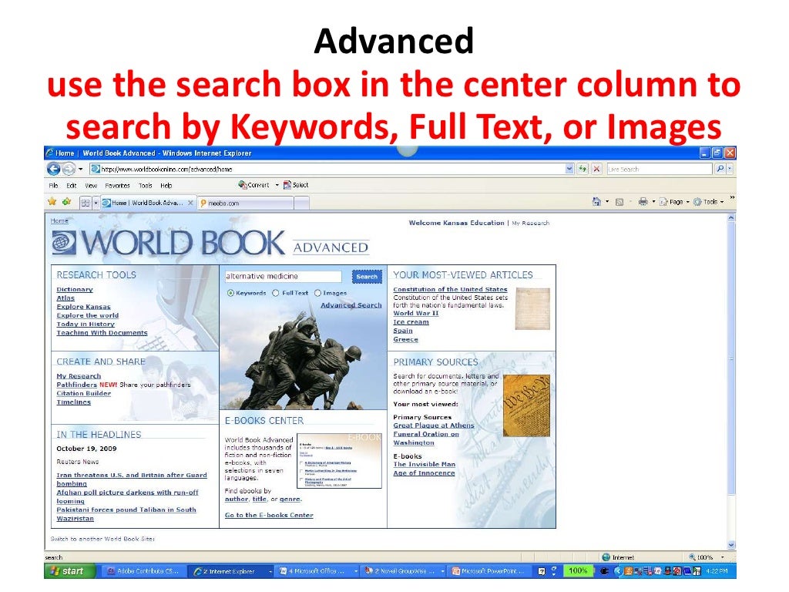Open Constitution of the United States article

point(450,290)
